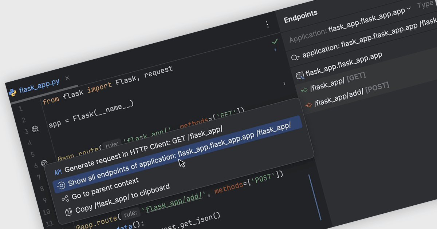Click the module icon beside flask_app.flask_app.app
Screen dimensions: 437x229
(x=300, y=76)
